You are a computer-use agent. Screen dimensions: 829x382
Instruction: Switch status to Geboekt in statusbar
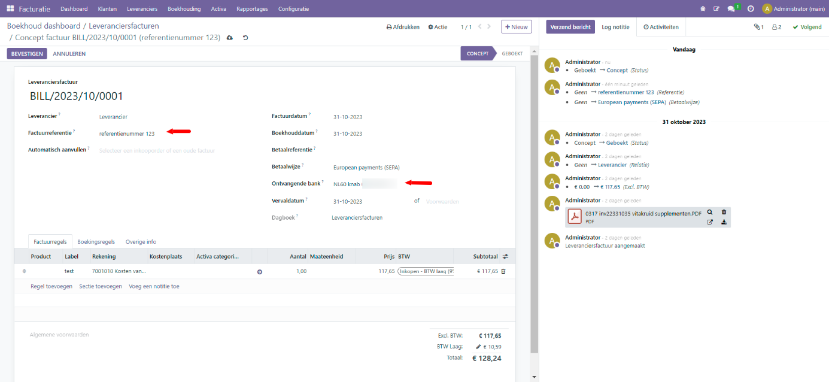[512, 53]
